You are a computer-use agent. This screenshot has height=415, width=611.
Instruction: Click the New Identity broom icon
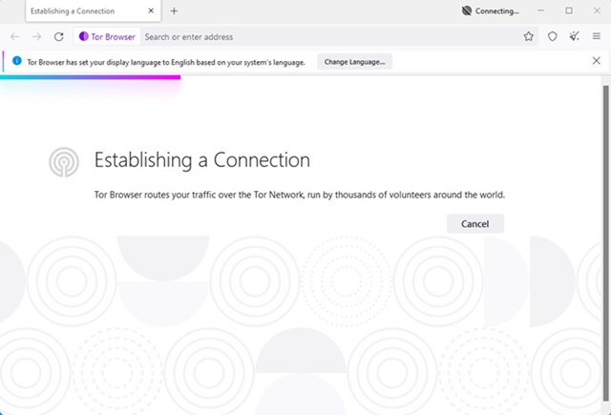coord(574,36)
